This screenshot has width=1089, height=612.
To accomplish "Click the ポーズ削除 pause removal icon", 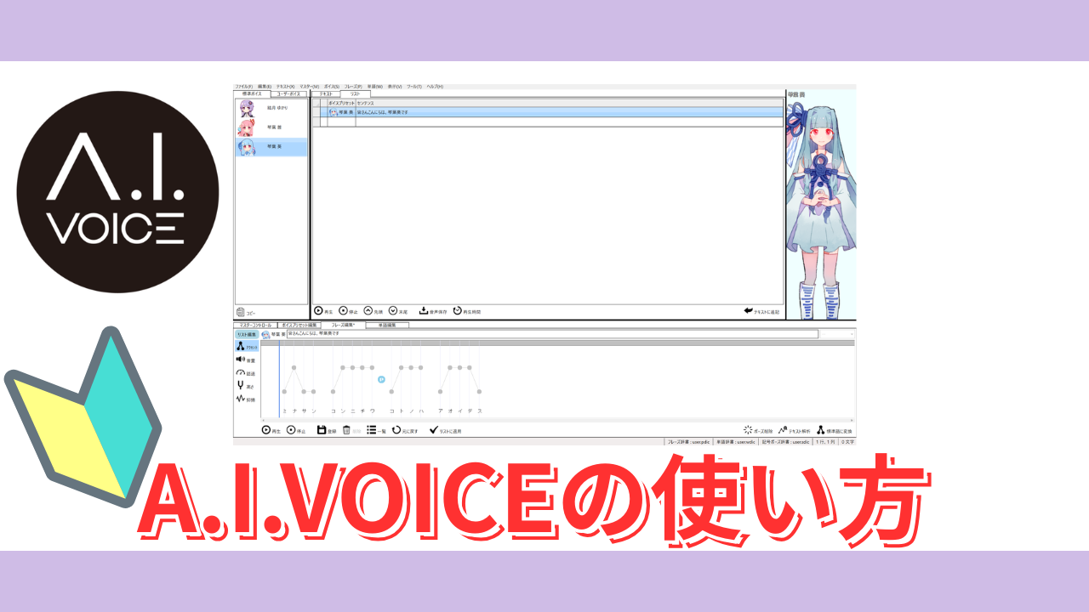I will click(x=748, y=430).
